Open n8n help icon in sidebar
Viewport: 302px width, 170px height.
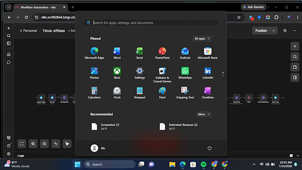point(9,146)
